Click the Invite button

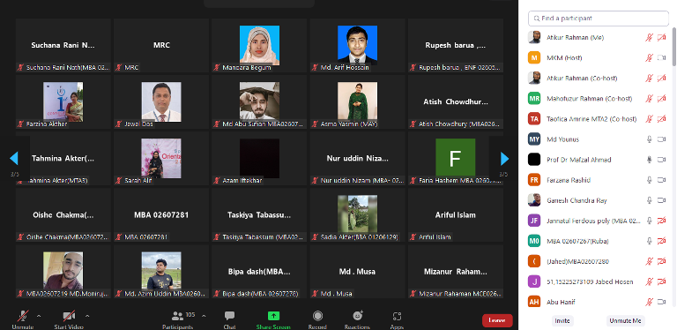click(562, 321)
